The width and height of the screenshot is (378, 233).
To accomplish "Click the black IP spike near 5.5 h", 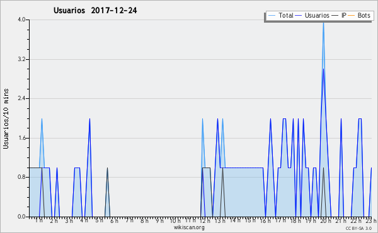I will point(107,192).
